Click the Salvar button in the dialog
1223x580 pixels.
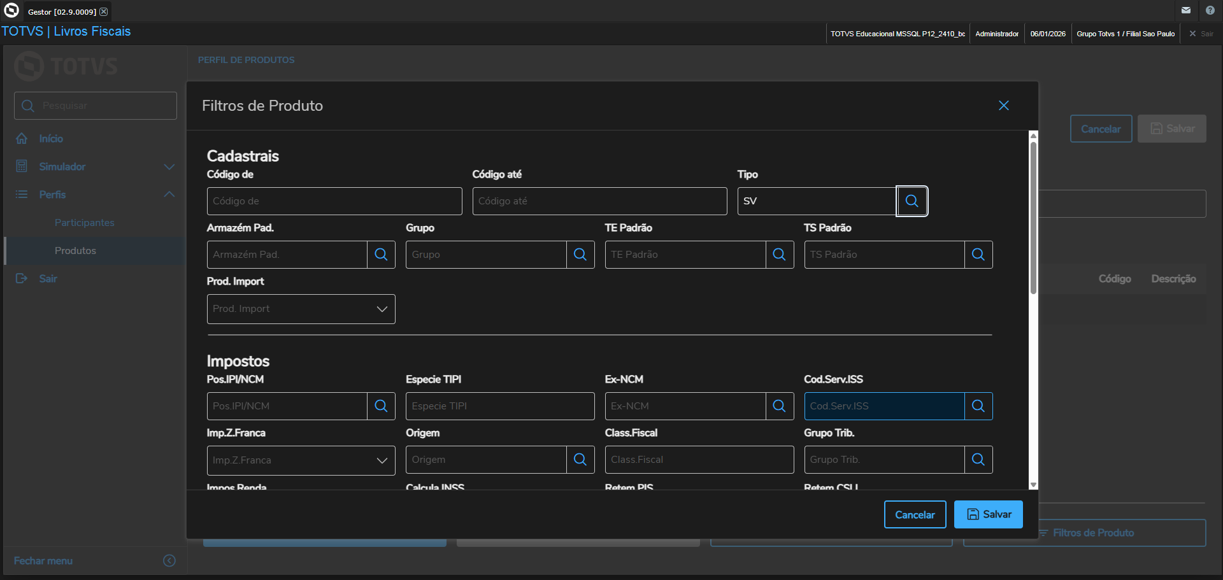tap(988, 514)
